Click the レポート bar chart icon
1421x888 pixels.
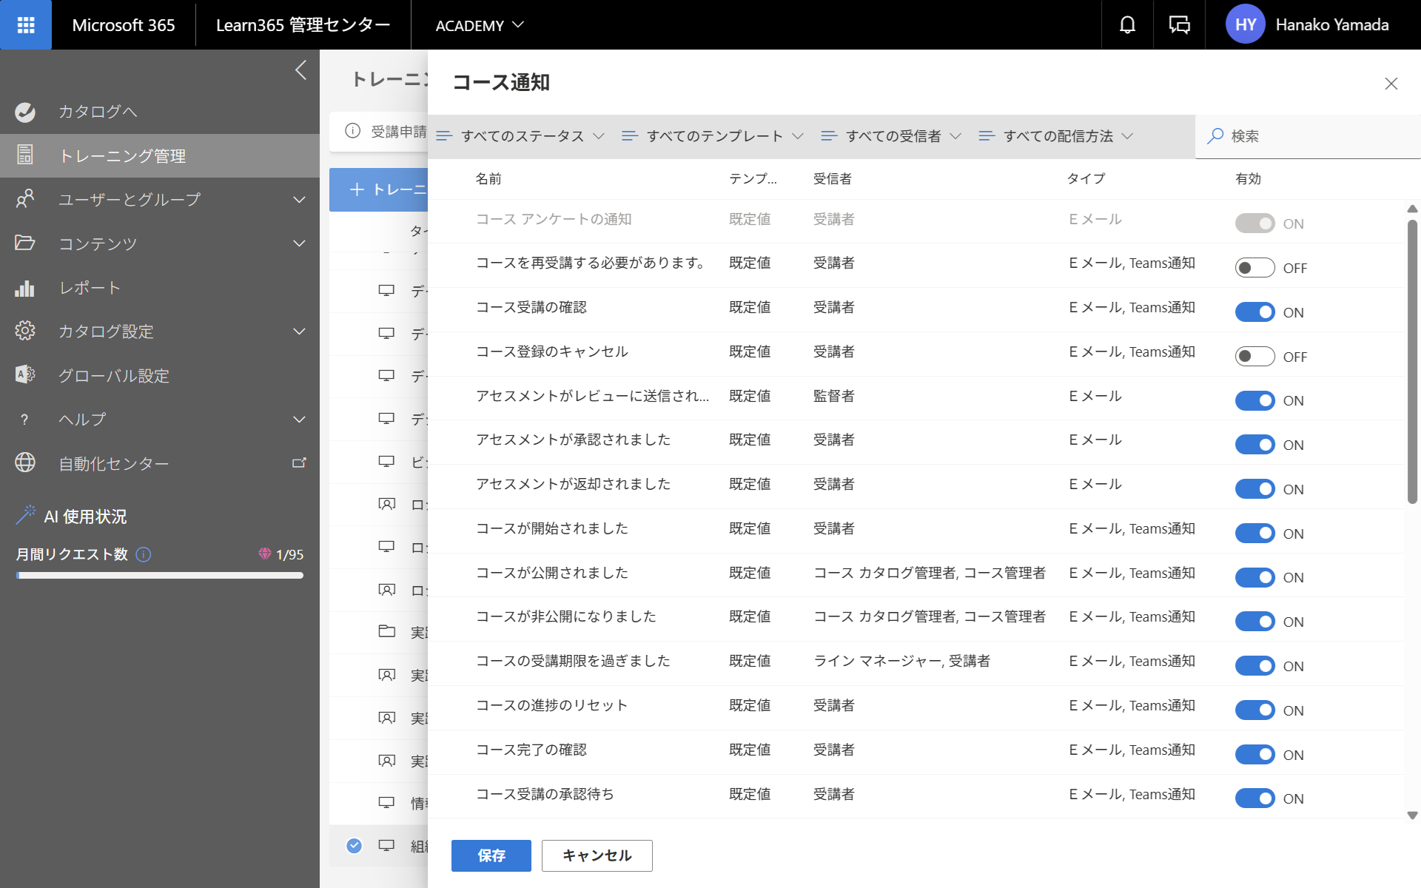[x=25, y=288]
